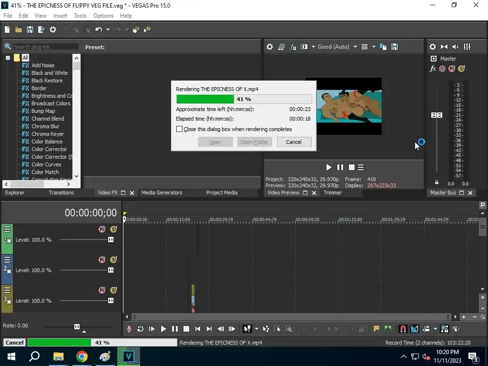Select the Color Curves effect
This screenshot has width=488, height=366.
pos(46,164)
